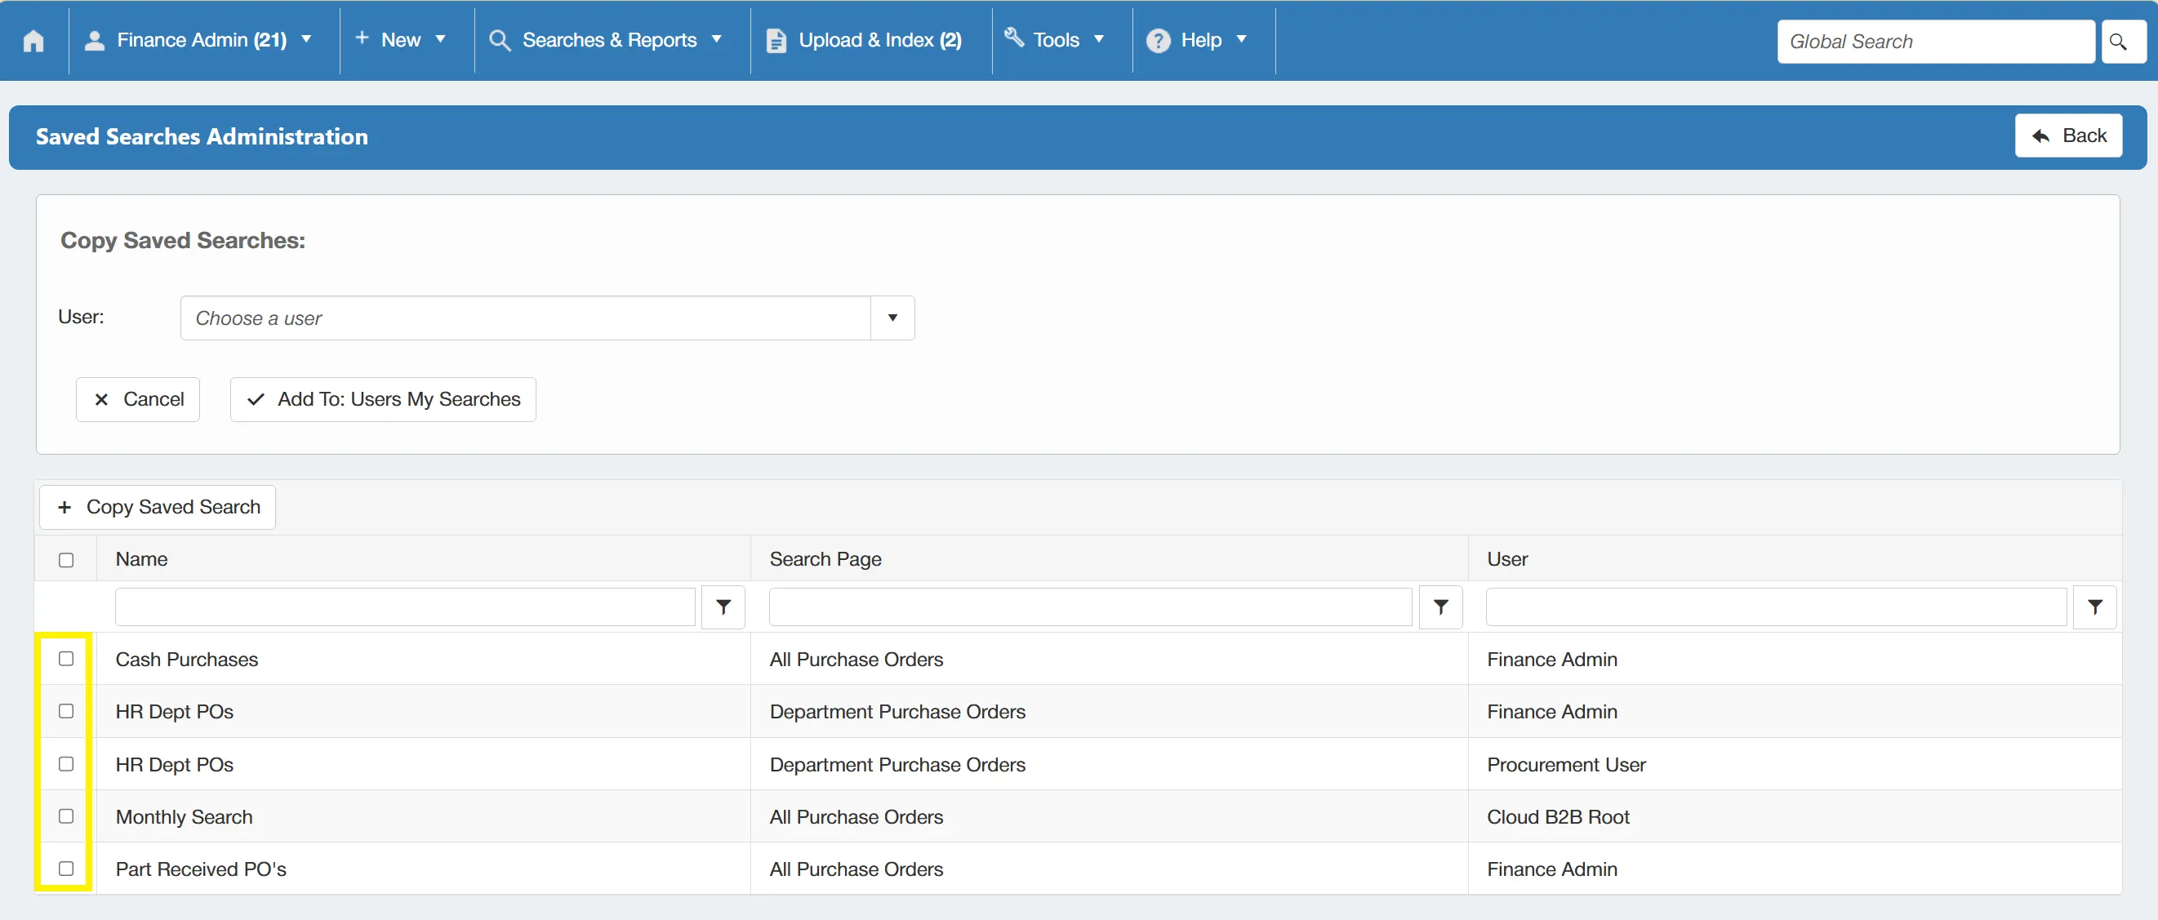This screenshot has height=920, width=2158.
Task: Focus the Name filter text box
Action: (406, 607)
